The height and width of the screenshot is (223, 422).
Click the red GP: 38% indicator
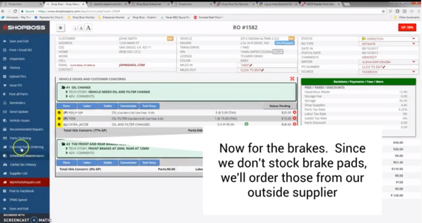pyautogui.click(x=407, y=27)
